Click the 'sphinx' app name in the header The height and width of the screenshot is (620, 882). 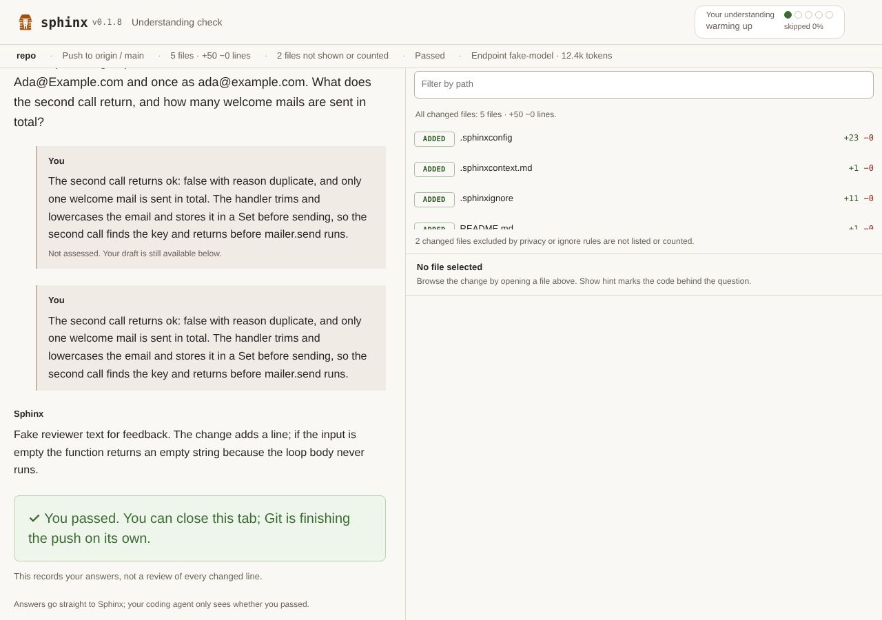click(x=64, y=22)
